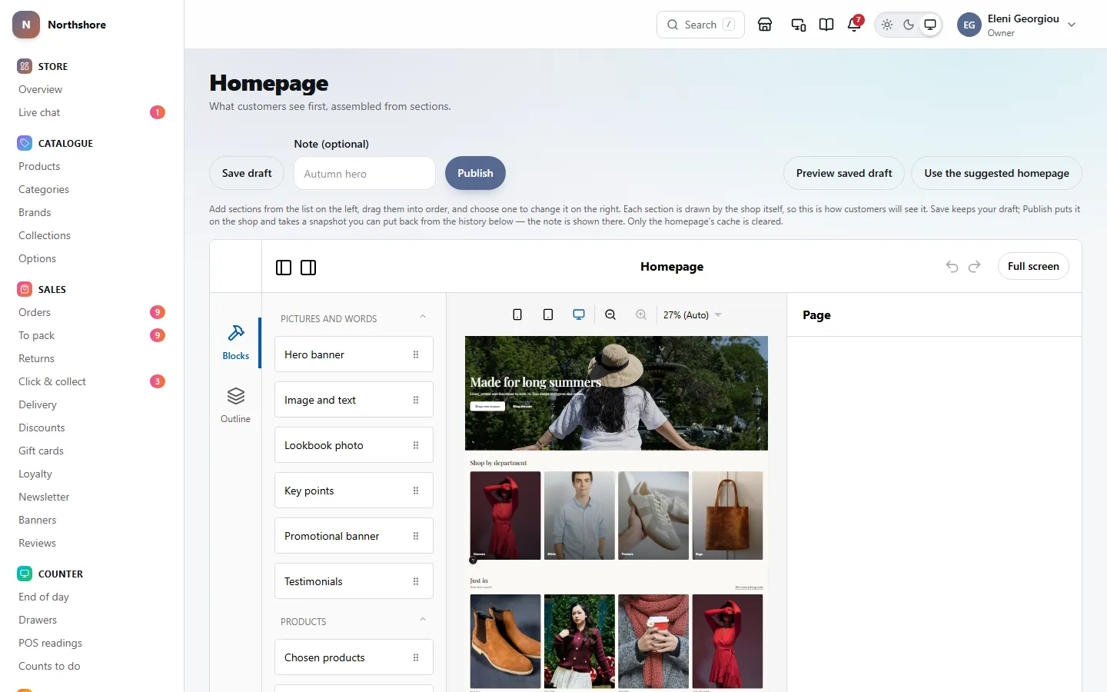Zoom in the canvas preview

click(641, 314)
